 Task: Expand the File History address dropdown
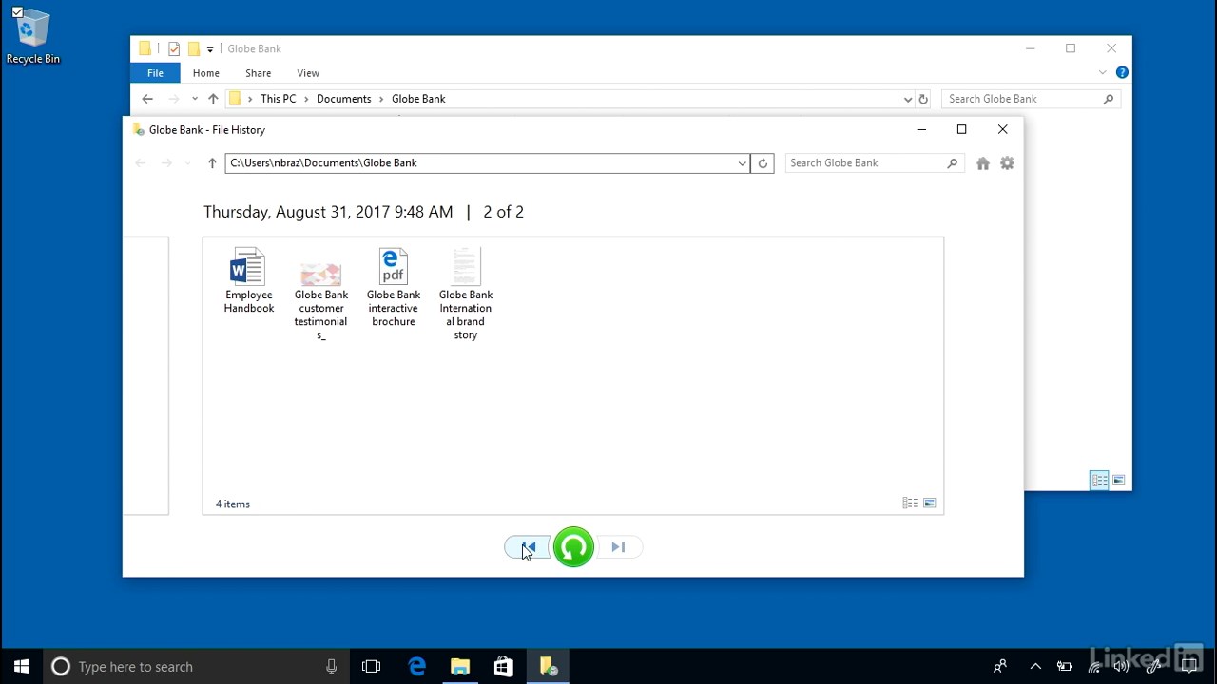[742, 163]
